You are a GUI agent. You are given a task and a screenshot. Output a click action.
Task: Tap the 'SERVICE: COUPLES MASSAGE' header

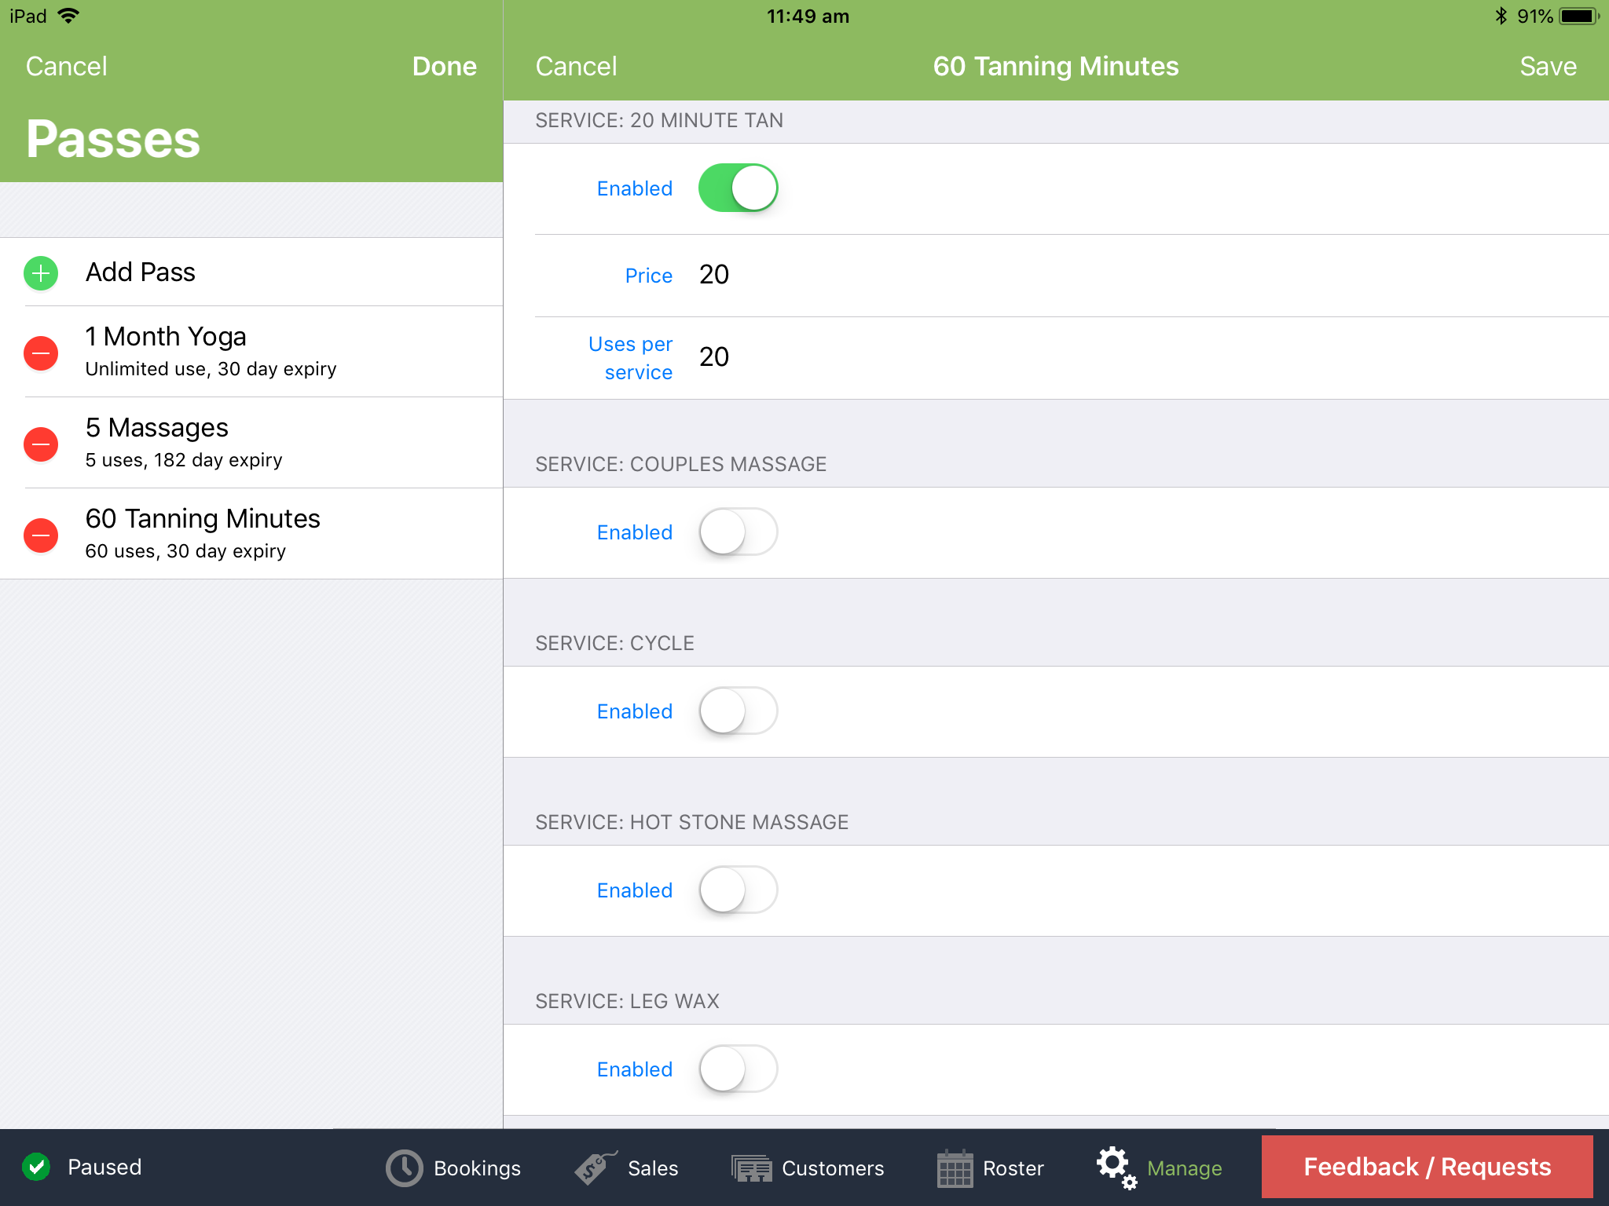[x=681, y=464]
